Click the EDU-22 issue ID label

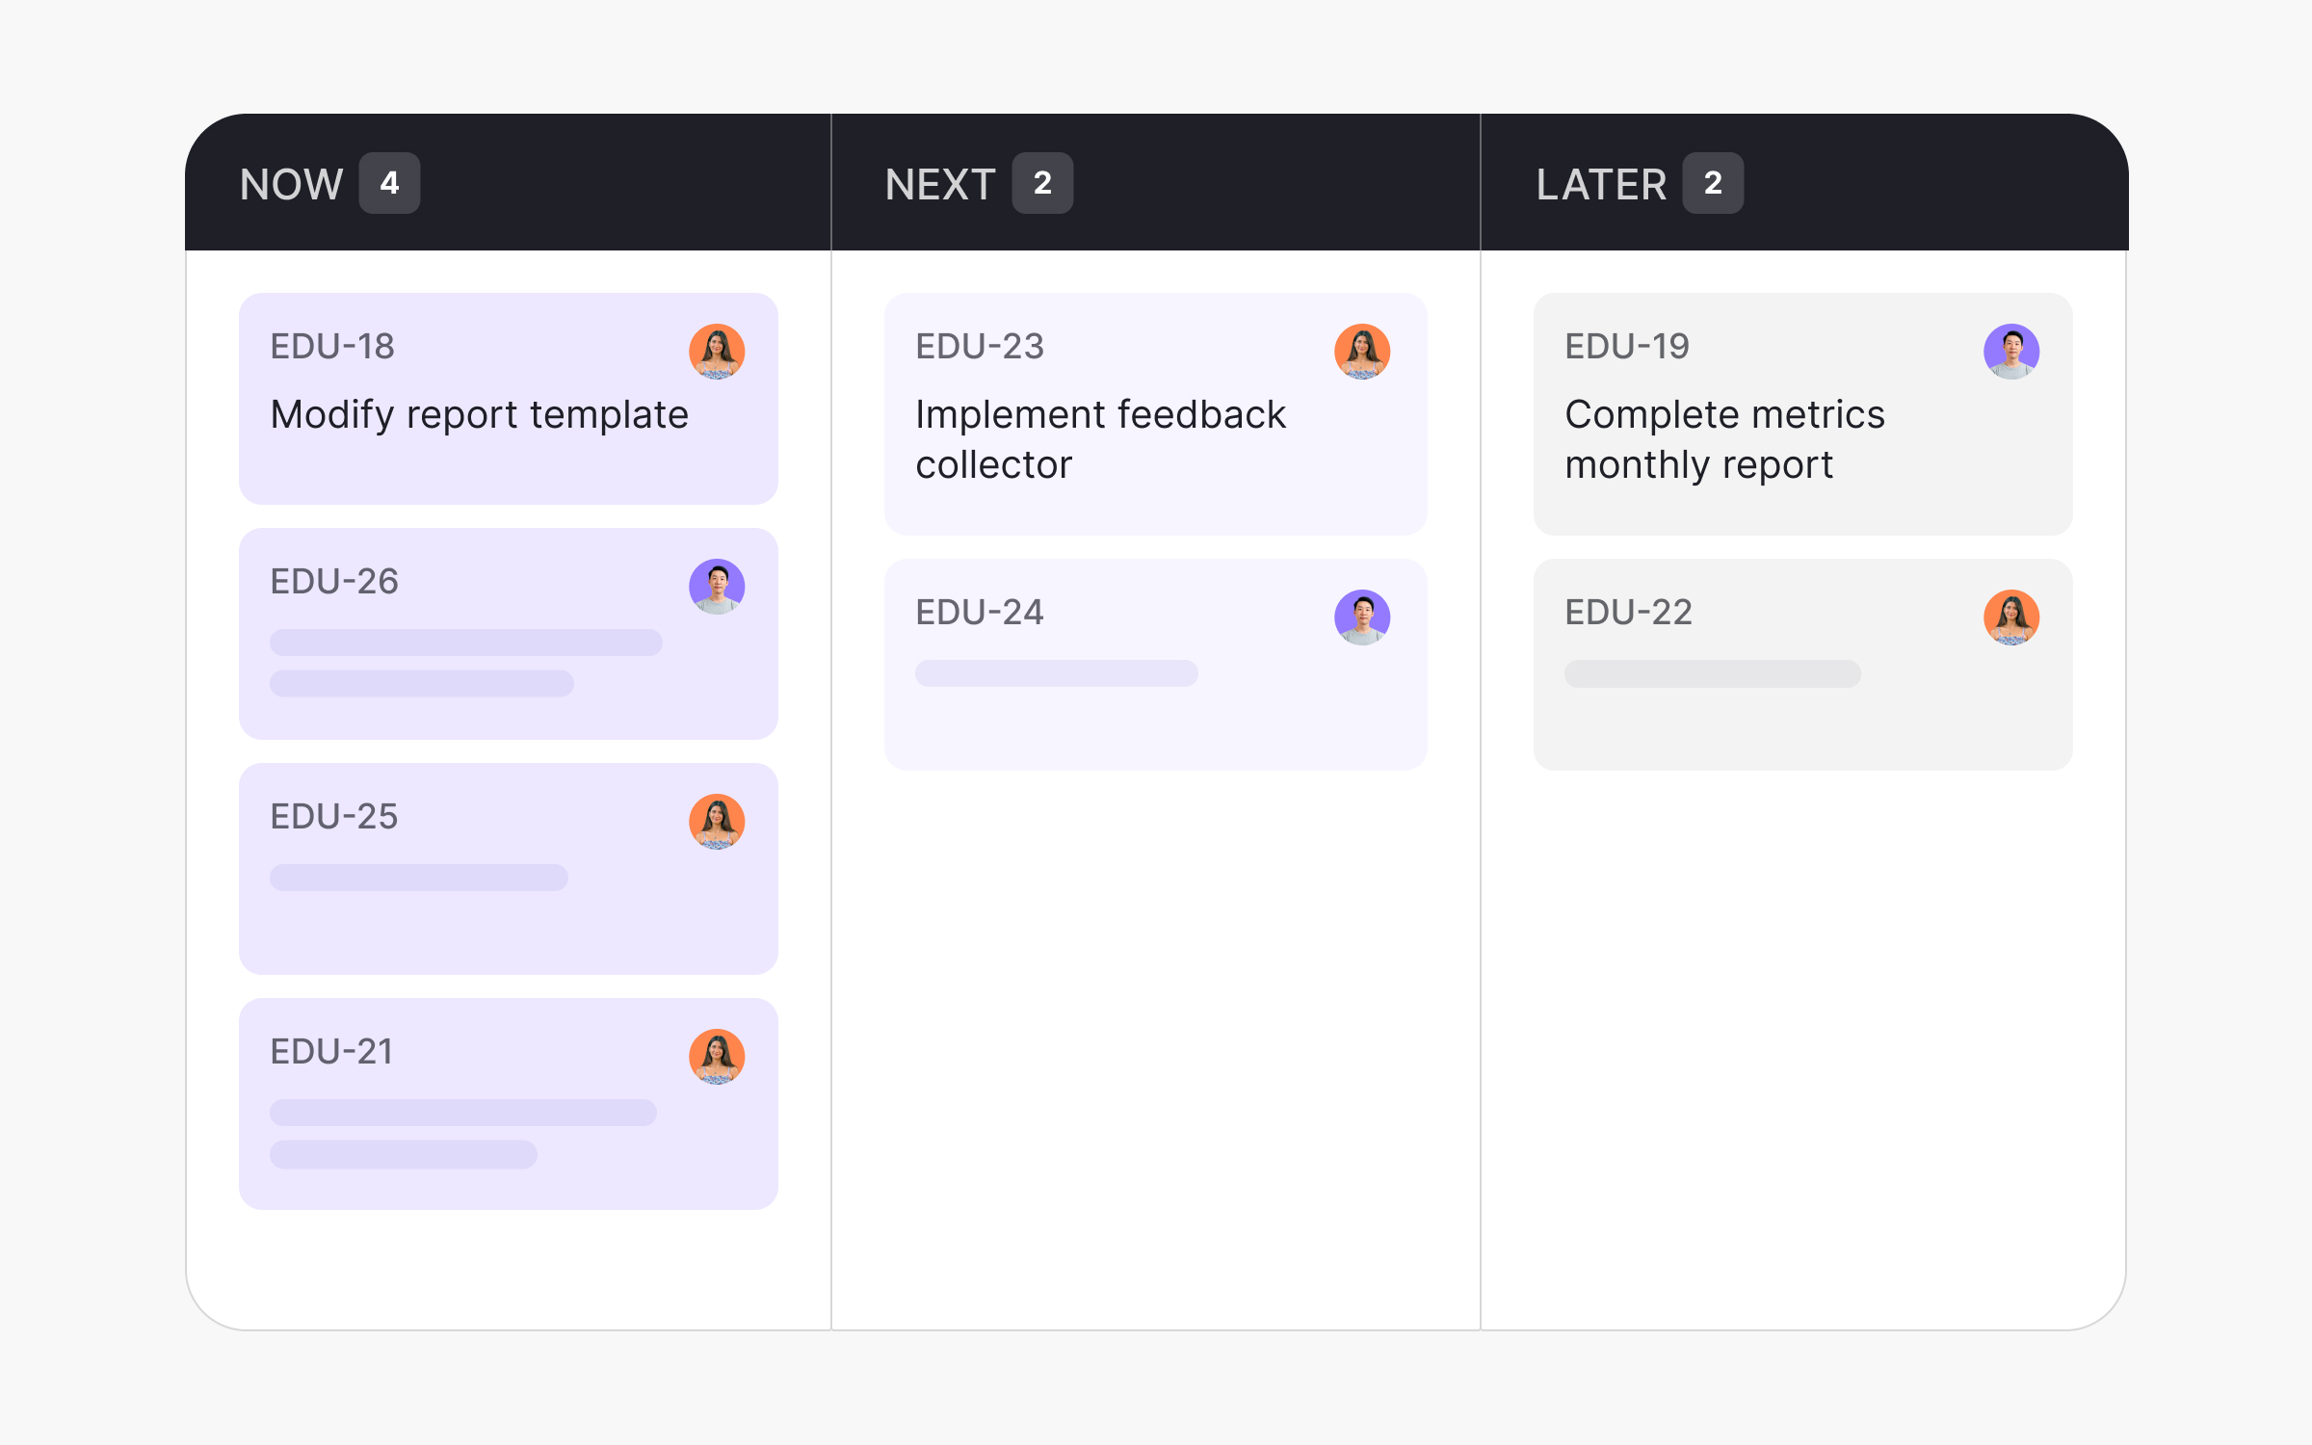(1629, 613)
